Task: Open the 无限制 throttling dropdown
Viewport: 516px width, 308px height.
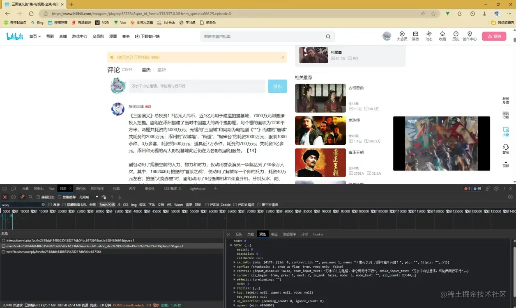Action: tap(89, 197)
